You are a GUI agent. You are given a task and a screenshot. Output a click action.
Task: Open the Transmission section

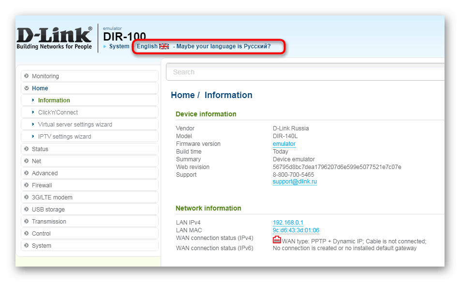(90, 221)
